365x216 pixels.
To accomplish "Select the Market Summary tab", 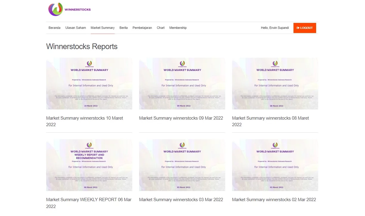I will click(102, 28).
